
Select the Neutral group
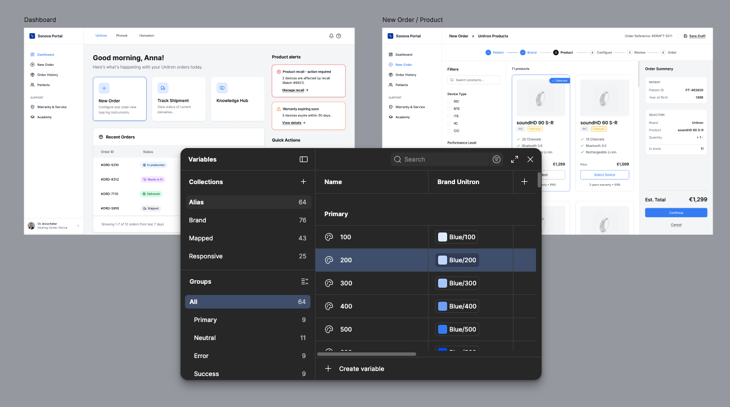247,338
